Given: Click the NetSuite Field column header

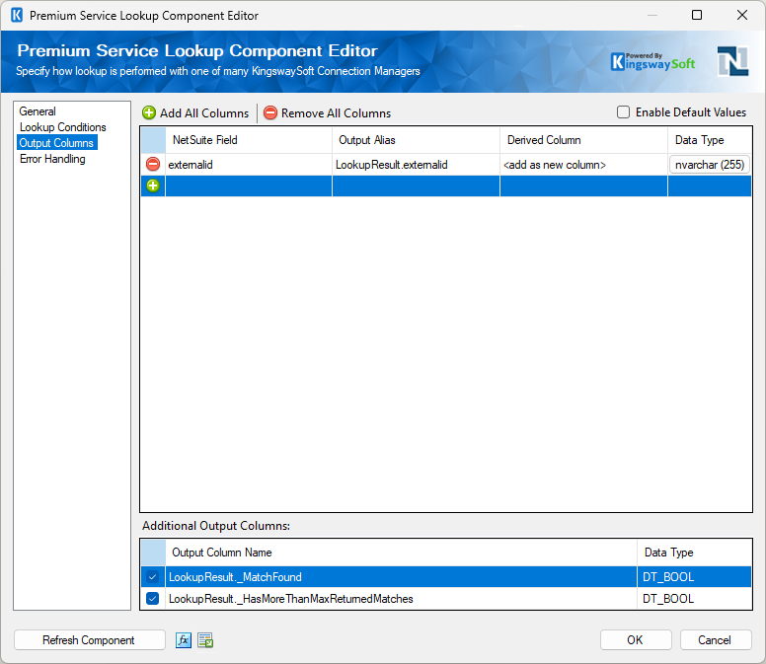Looking at the screenshot, I should pyautogui.click(x=249, y=140).
